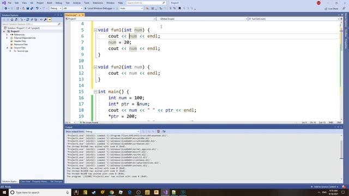Click line 16 int num = 100
The image size is (349, 196).
(127, 98)
